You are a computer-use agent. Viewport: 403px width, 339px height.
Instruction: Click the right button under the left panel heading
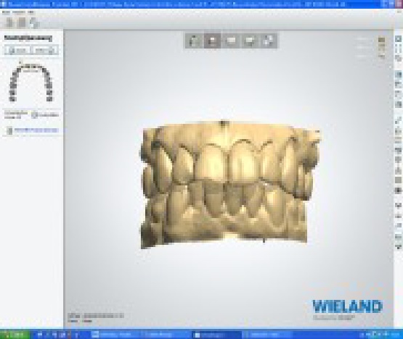point(45,50)
